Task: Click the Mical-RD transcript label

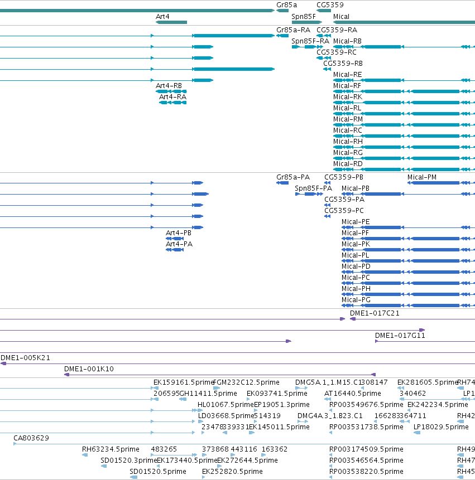Action: click(x=348, y=164)
